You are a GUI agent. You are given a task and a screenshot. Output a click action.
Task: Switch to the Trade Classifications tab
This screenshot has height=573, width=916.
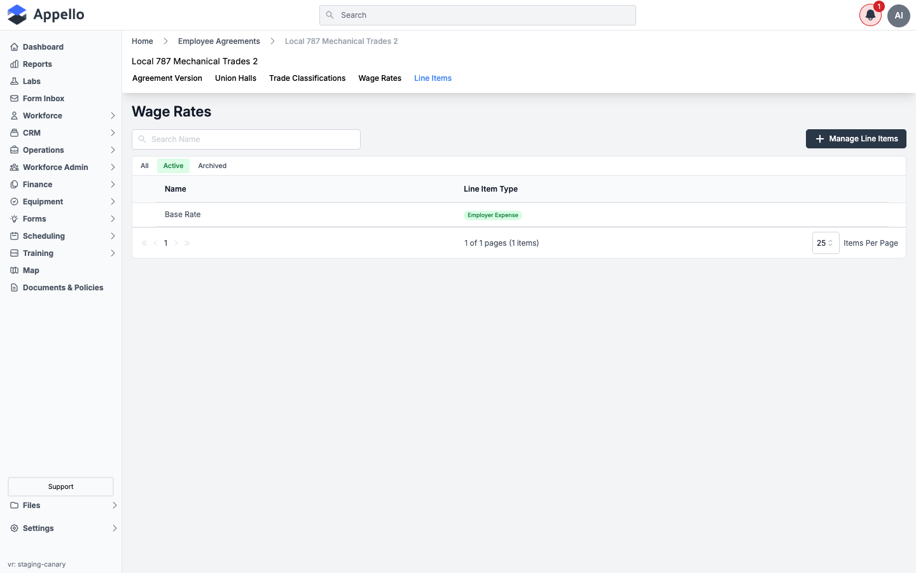(x=307, y=78)
